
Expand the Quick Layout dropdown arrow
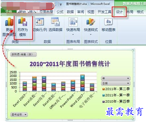coord(73,35)
